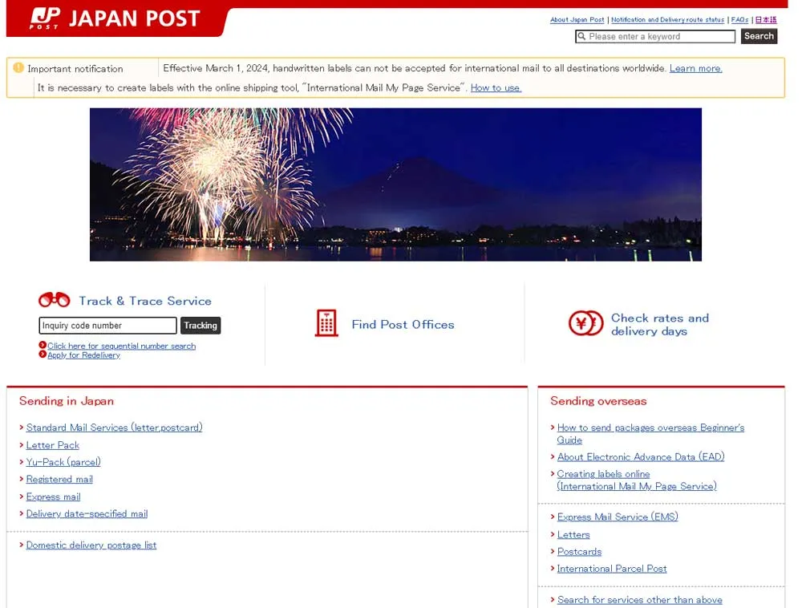Open Apply for Redelivery link
802x608 pixels.
[x=84, y=355]
